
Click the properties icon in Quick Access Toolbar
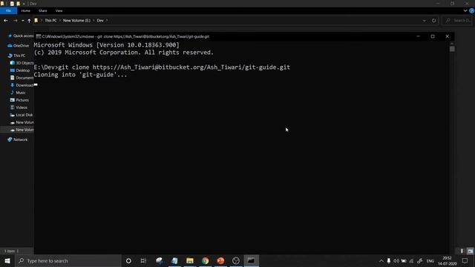click(12, 4)
